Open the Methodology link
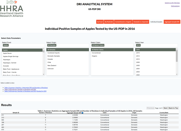The height and width of the screenshot is (131, 181). (175, 6)
